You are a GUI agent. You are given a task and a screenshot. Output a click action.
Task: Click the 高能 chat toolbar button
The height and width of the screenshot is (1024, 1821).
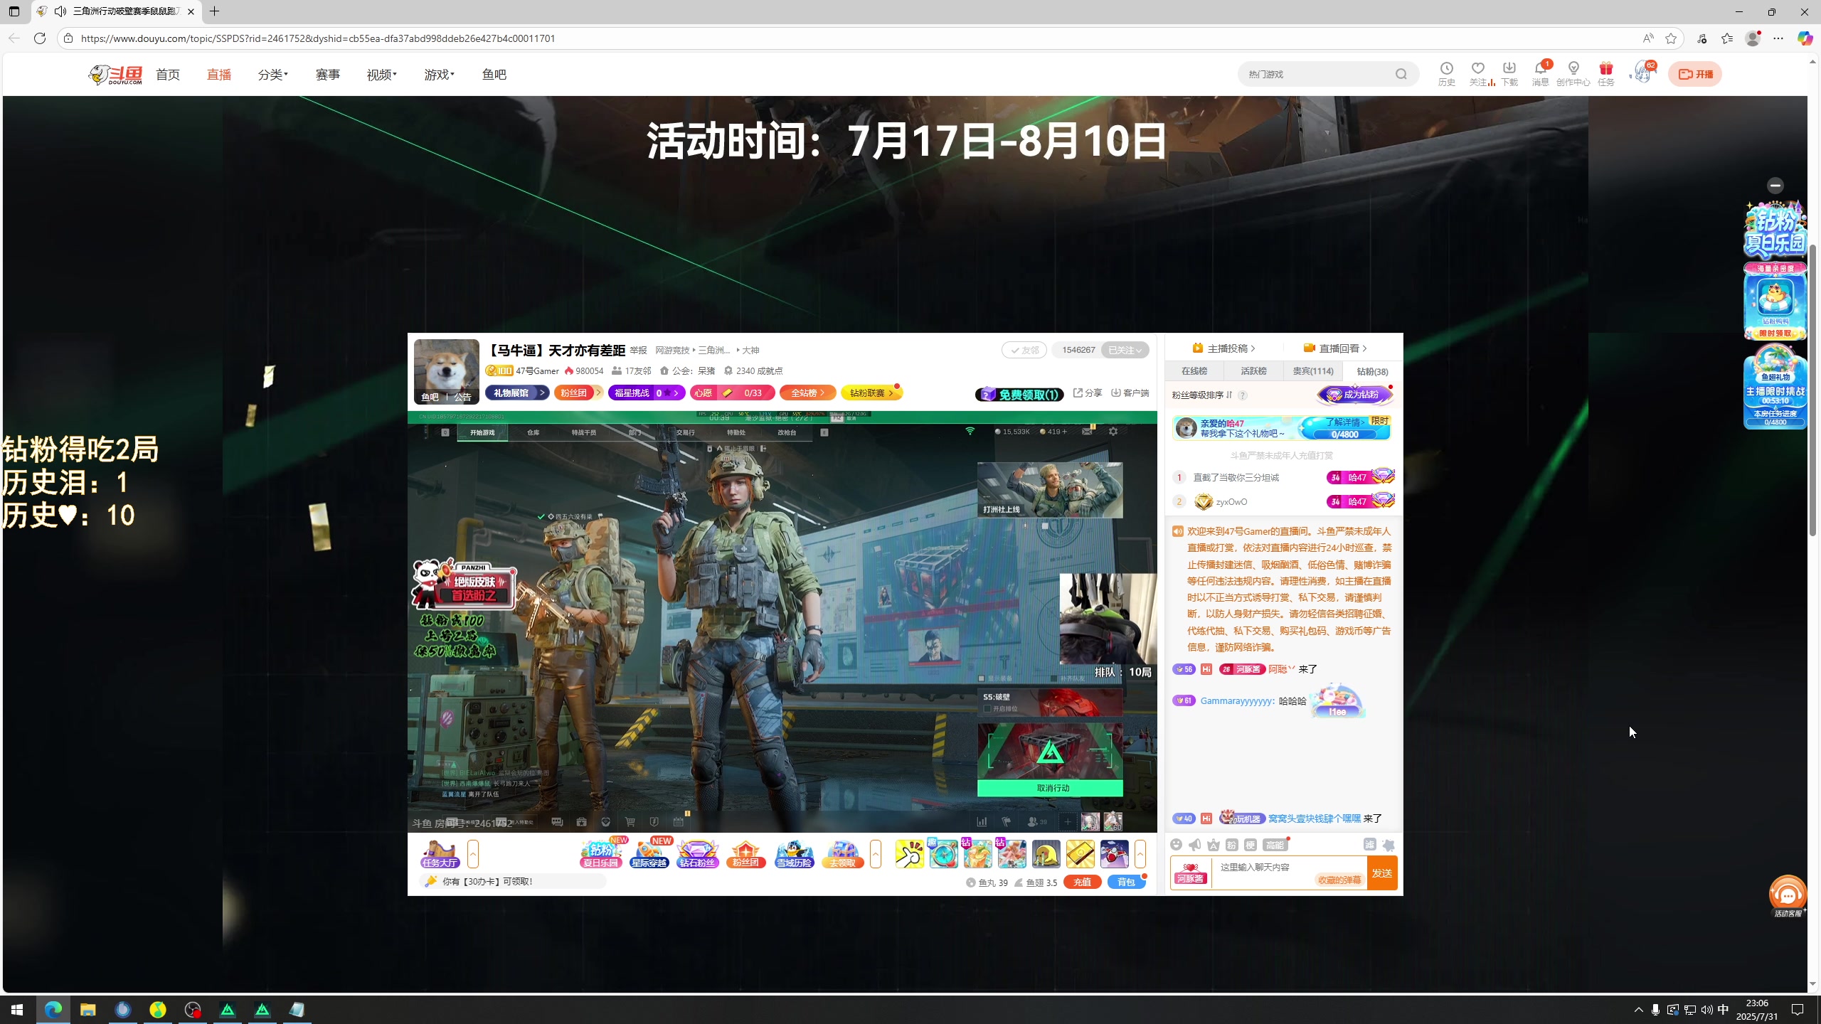1275,845
